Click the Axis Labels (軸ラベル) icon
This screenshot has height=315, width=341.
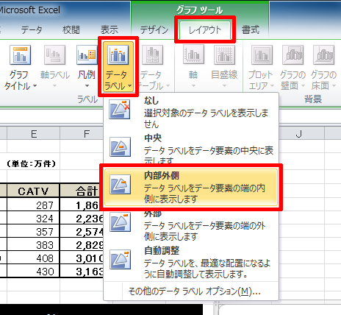pyautogui.click(x=54, y=55)
